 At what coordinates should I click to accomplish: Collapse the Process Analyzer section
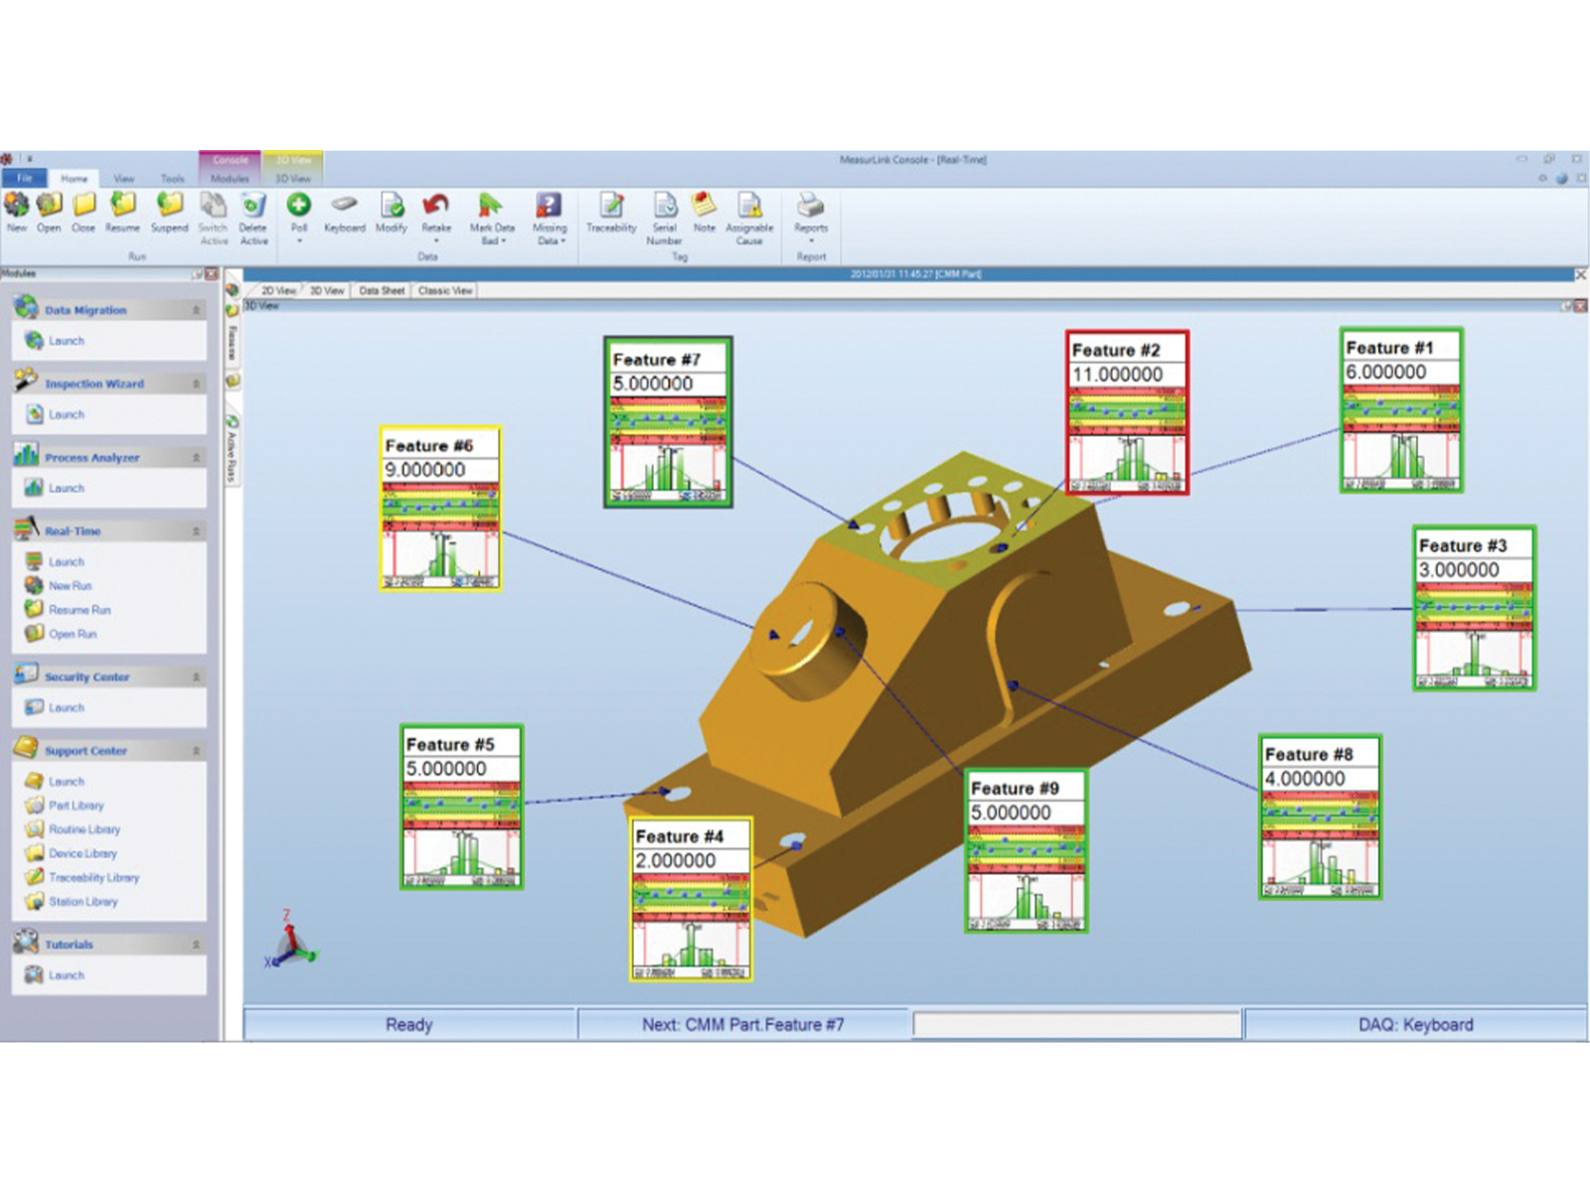[x=196, y=458]
